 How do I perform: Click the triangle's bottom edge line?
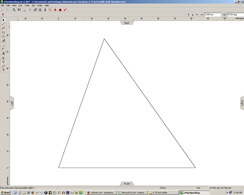click(127, 168)
